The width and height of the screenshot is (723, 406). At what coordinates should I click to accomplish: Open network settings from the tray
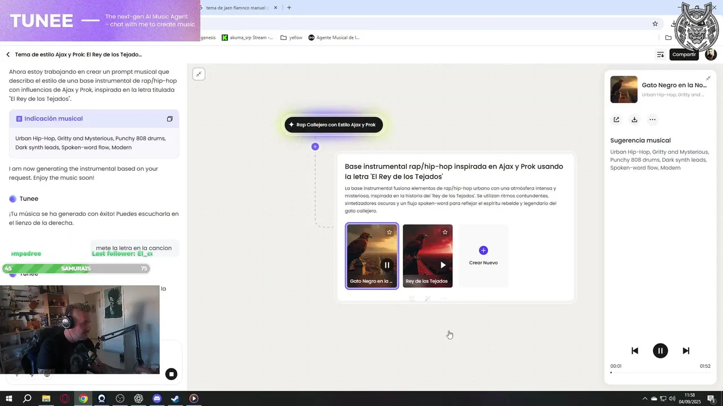coord(663,399)
